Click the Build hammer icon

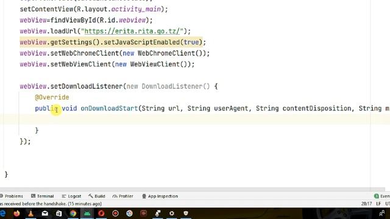(91, 196)
